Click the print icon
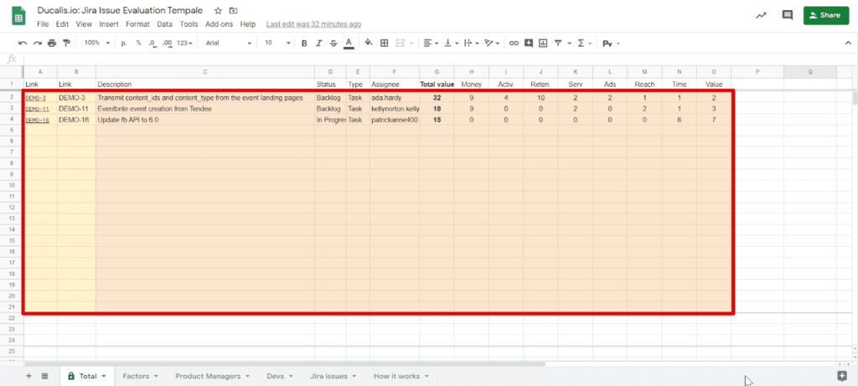Screen dimensions: 858x386 (52, 43)
